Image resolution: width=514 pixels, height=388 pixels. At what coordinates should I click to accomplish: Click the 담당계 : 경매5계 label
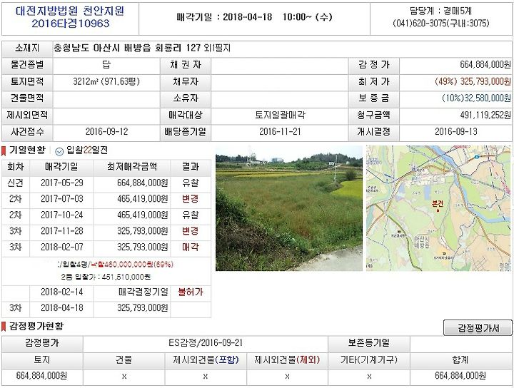[440, 11]
